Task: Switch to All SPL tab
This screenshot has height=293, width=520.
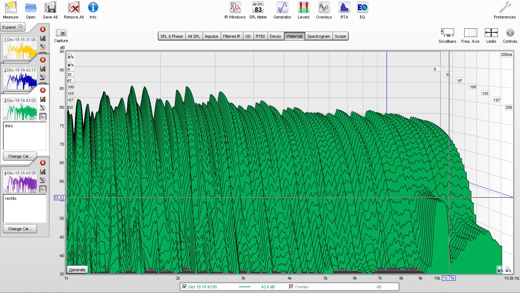Action: (x=194, y=36)
